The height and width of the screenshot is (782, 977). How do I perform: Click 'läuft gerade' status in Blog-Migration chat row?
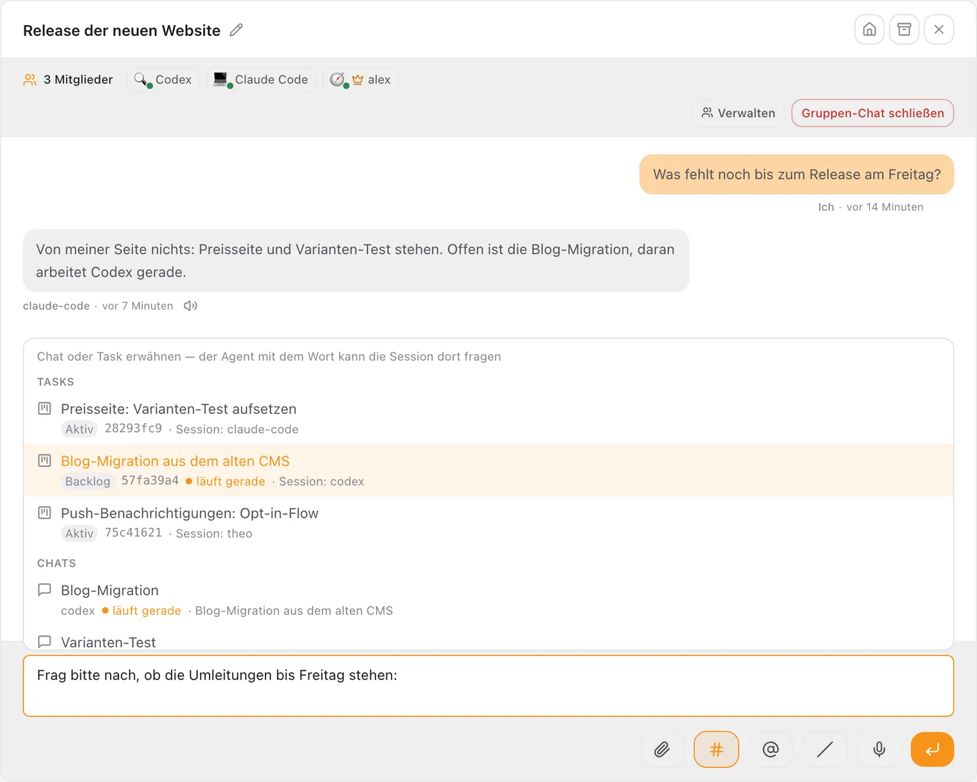tap(147, 610)
